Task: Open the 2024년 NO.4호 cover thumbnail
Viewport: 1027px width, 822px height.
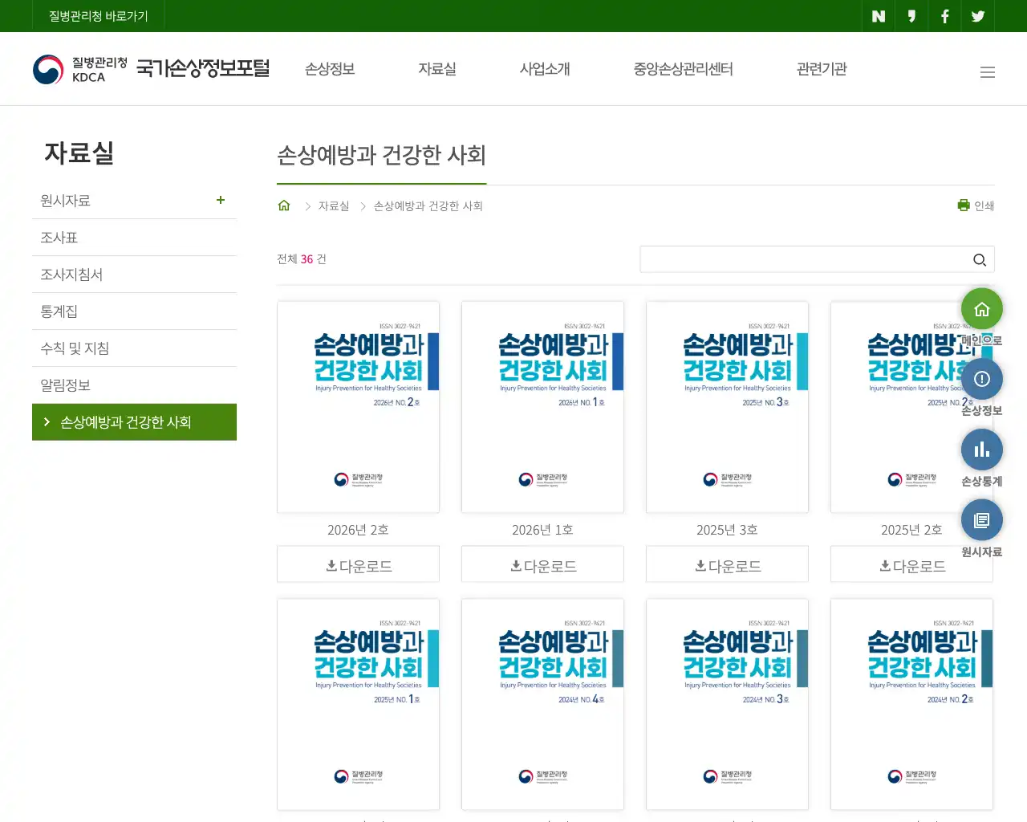Action: (542, 704)
